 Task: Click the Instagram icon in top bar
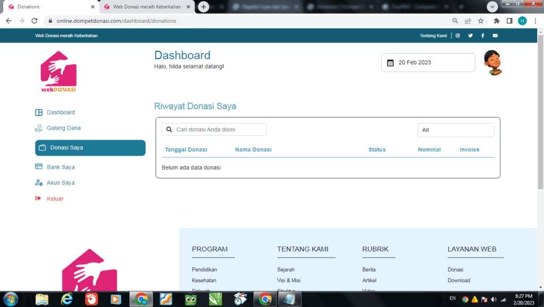point(457,36)
